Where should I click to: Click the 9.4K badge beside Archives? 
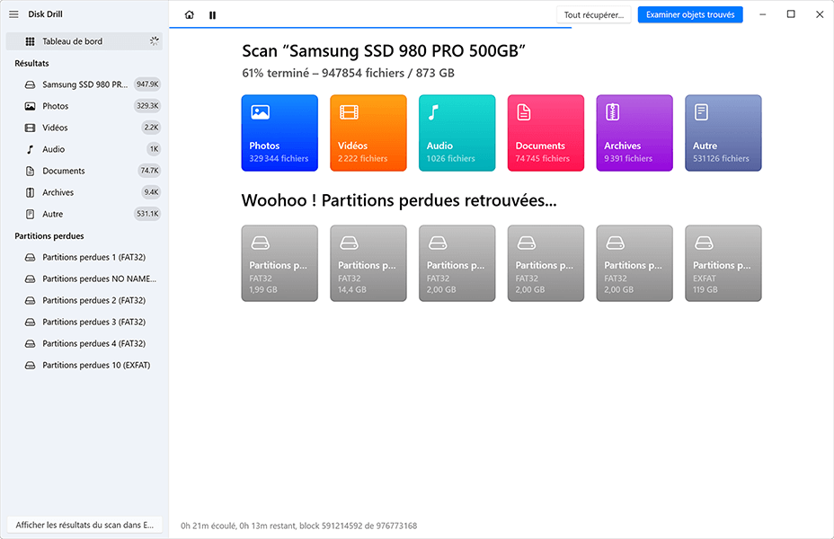point(151,192)
